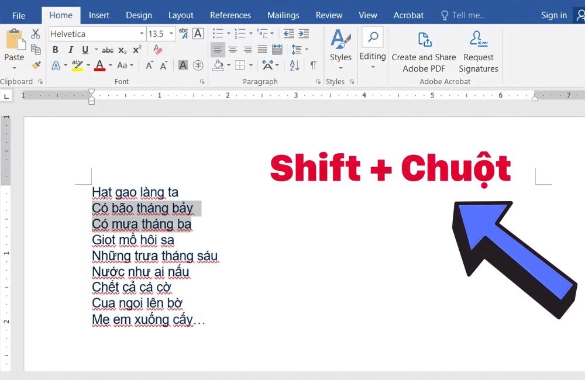Apply the red font color swatch

coord(99,65)
